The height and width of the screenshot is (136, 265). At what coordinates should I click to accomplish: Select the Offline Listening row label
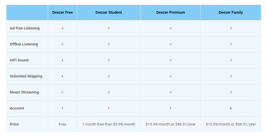[x=24, y=44]
